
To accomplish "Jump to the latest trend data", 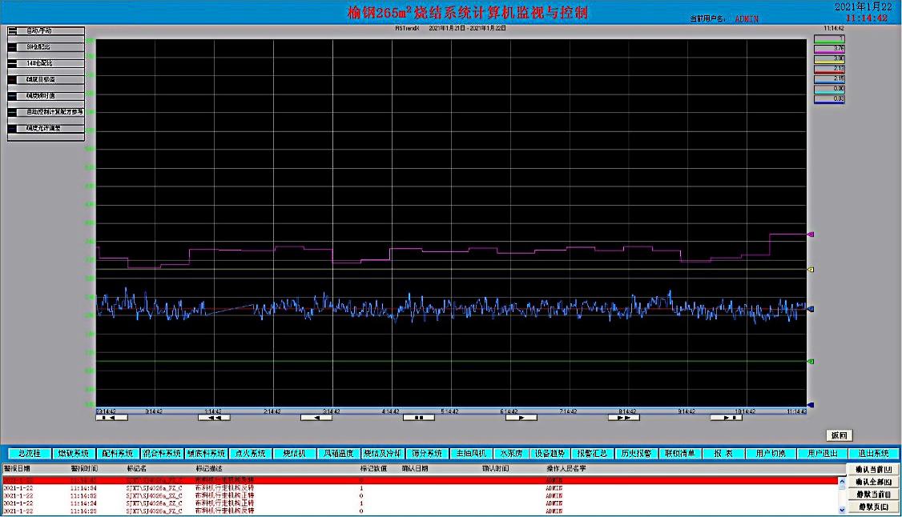I will click(x=726, y=417).
